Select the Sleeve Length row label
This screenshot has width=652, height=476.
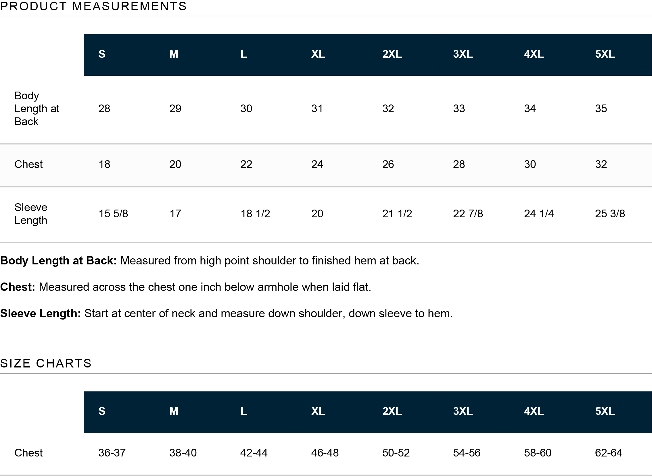(x=31, y=214)
